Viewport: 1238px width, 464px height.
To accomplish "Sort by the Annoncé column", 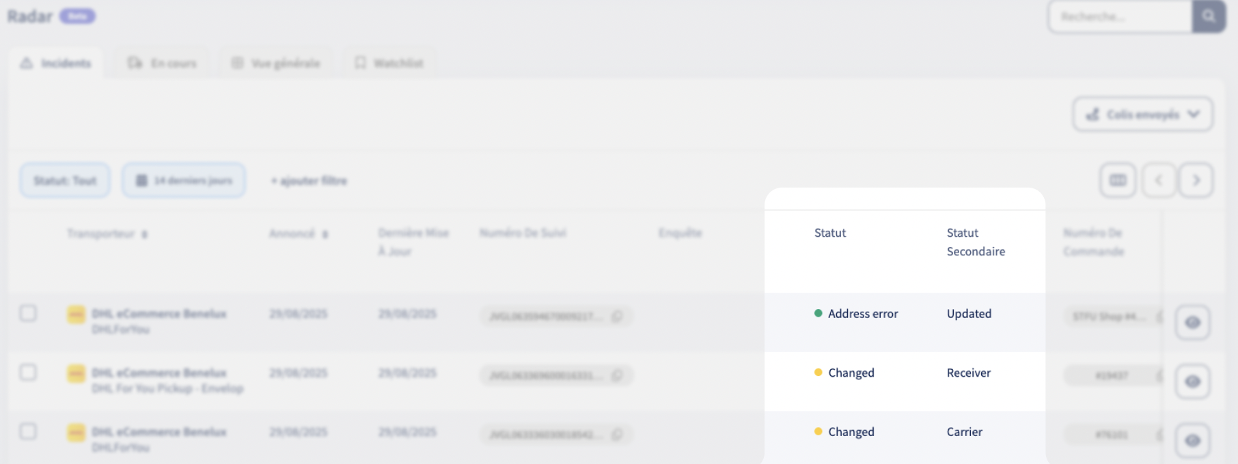I will tap(299, 233).
